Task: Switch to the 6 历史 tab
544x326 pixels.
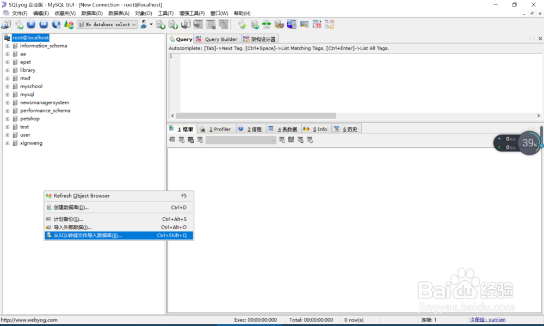Action: click(346, 129)
